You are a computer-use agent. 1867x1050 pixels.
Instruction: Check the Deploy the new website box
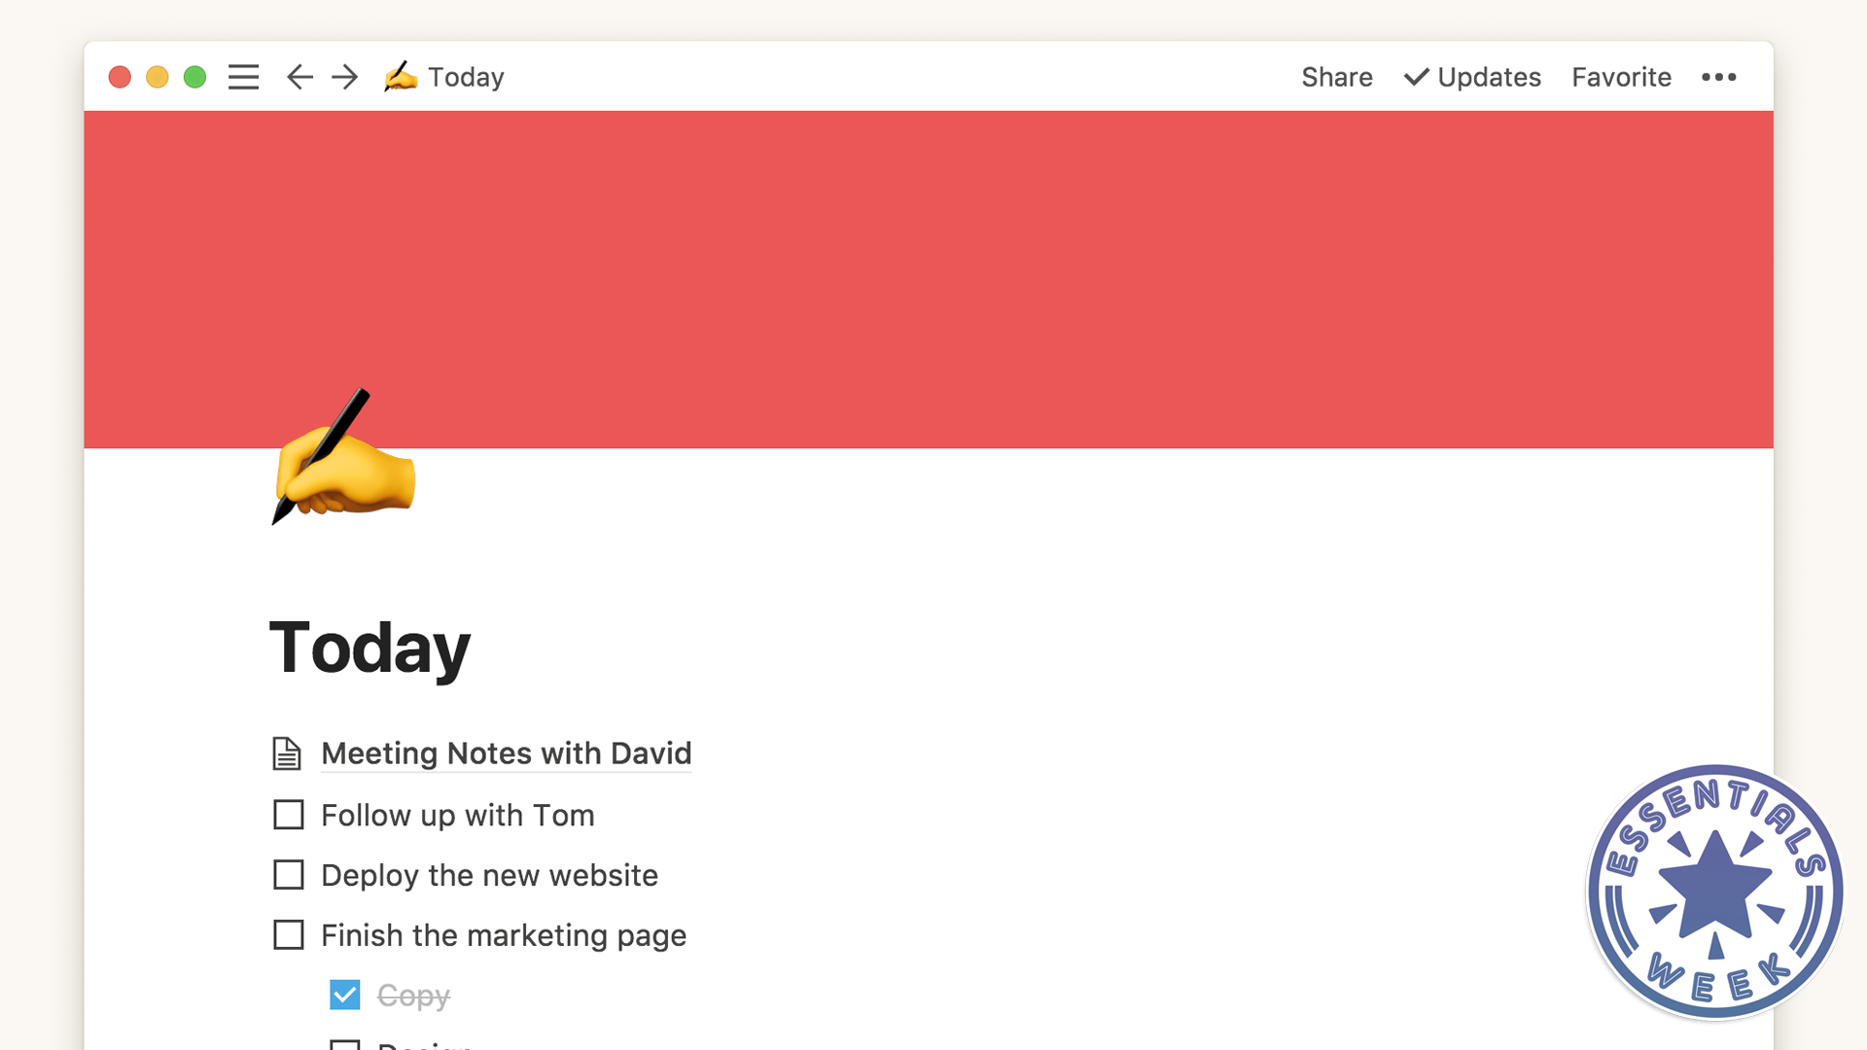(289, 875)
